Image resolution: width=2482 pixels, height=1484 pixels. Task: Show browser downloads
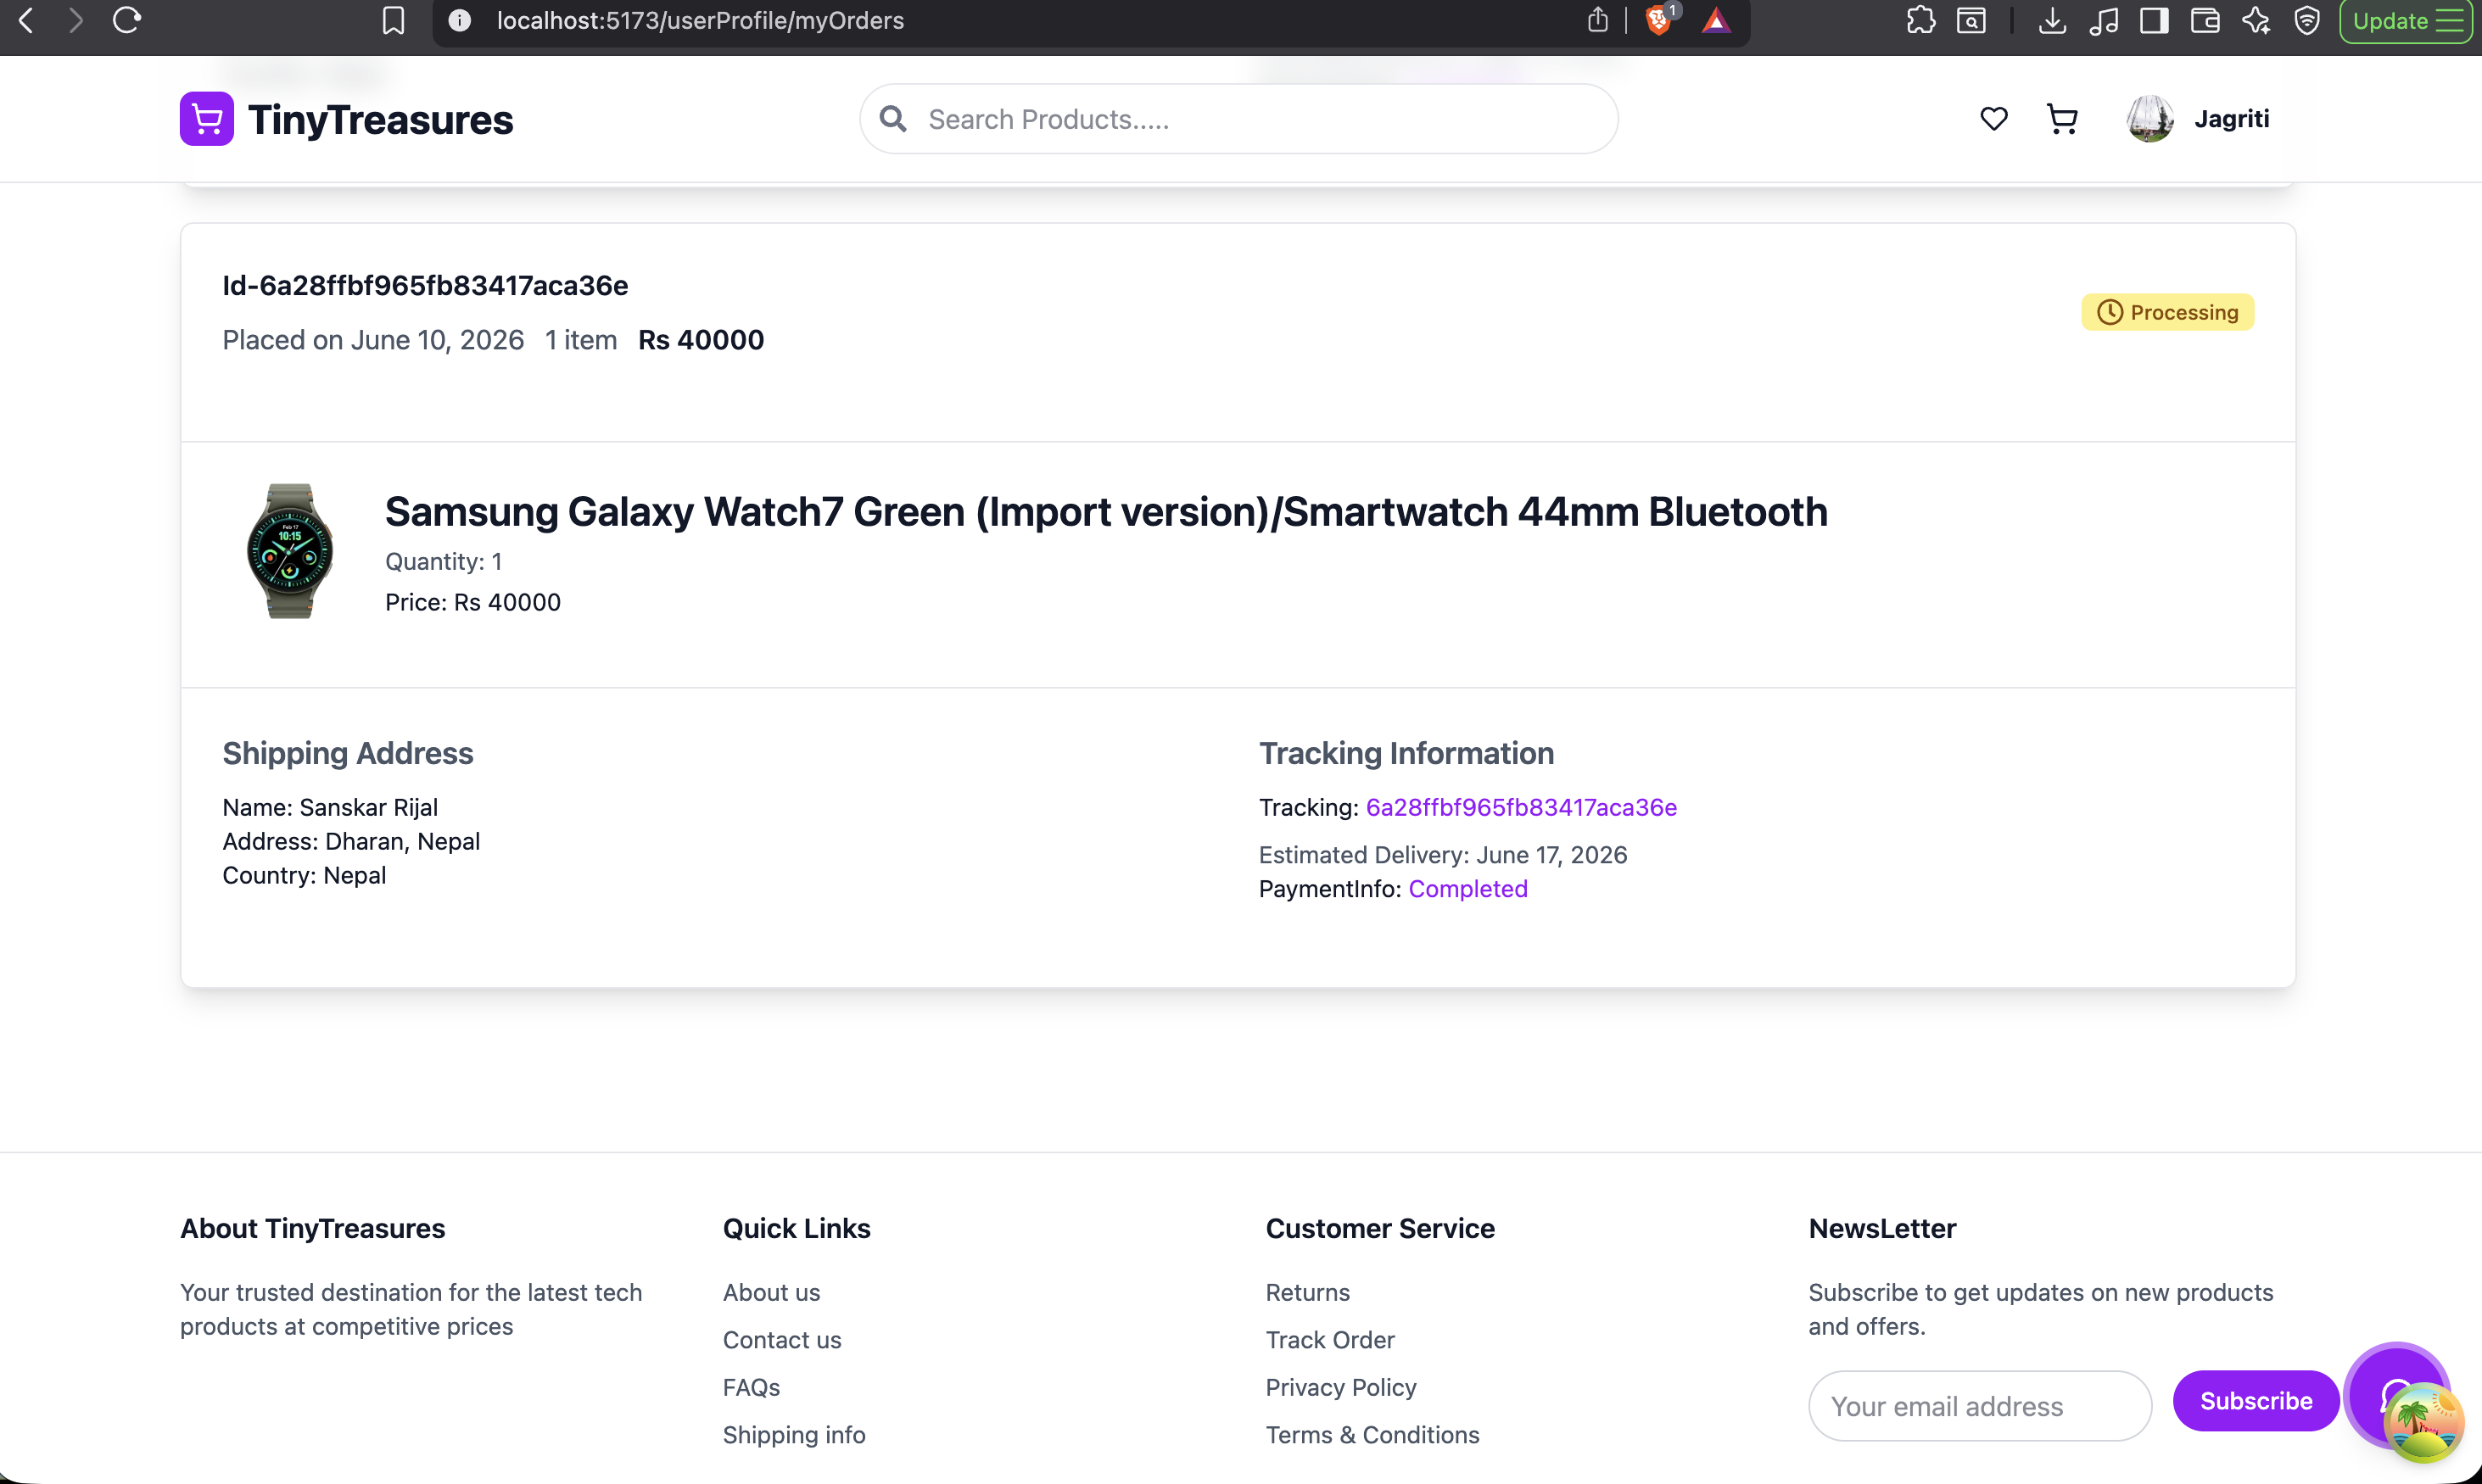pyautogui.click(x=2052, y=20)
